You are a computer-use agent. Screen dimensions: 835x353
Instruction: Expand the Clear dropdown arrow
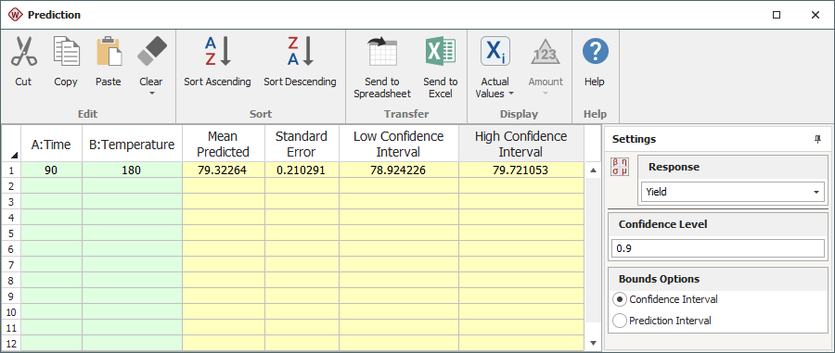click(151, 94)
